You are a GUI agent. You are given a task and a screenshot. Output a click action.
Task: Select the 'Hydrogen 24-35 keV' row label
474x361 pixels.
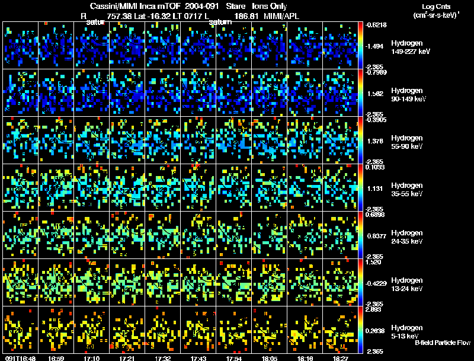point(406,237)
